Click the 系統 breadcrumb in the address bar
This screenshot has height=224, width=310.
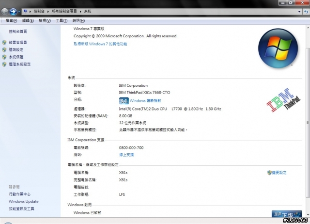click(x=88, y=11)
